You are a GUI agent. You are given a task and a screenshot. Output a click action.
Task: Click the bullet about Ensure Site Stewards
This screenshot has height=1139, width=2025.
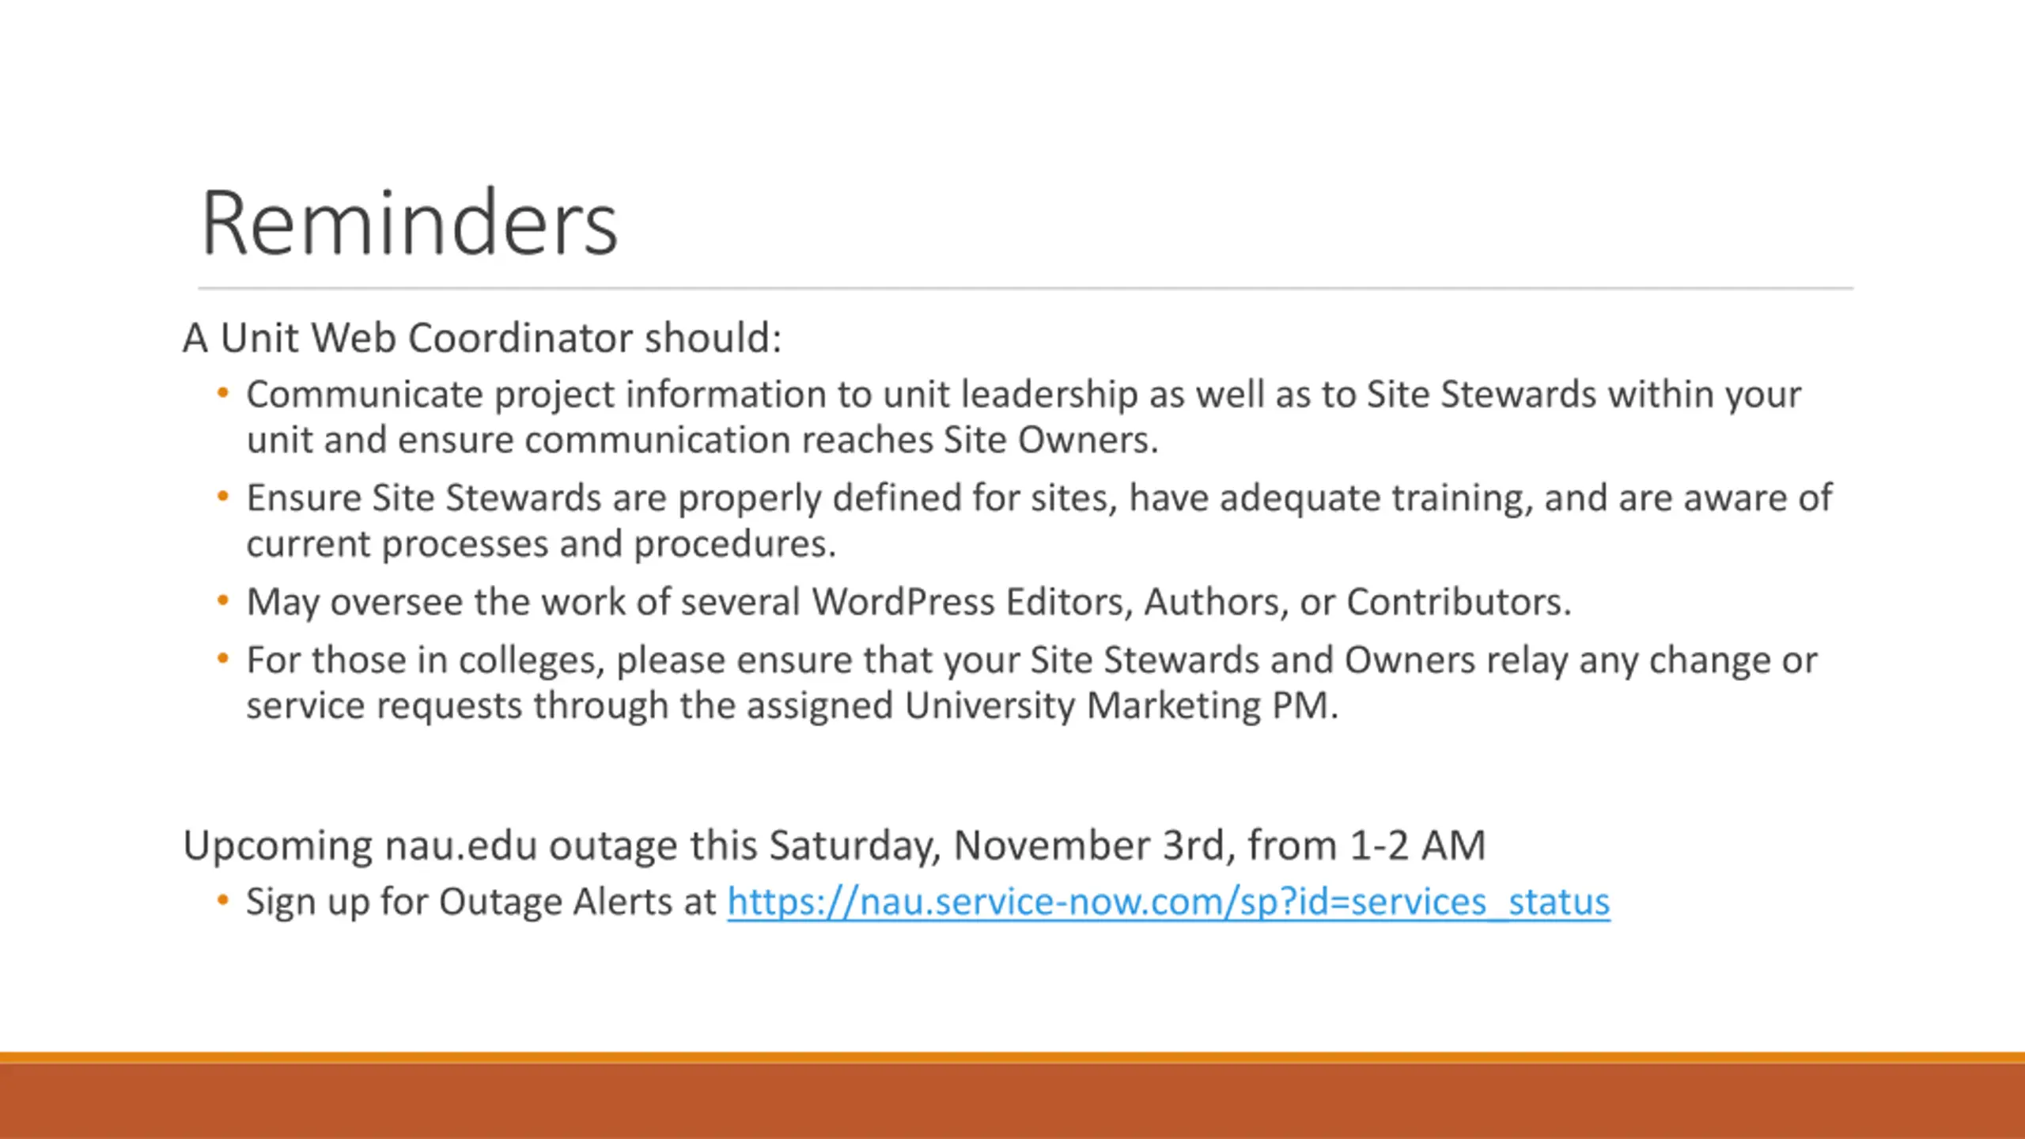(x=1039, y=520)
